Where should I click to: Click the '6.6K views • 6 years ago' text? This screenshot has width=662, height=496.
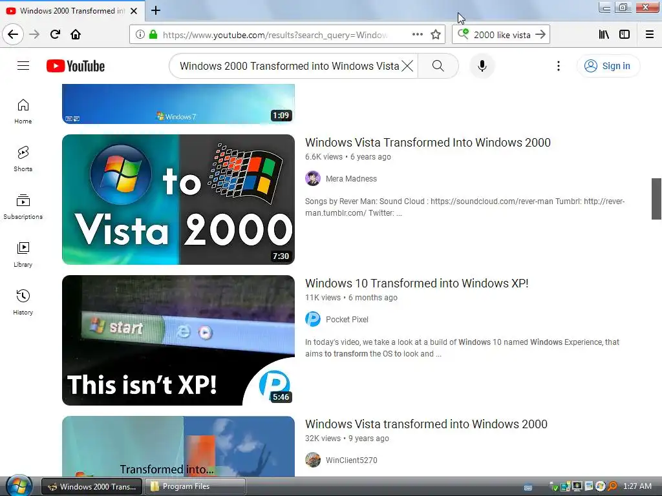click(x=348, y=157)
